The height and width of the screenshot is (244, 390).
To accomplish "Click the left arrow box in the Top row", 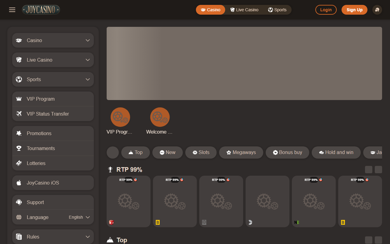I will point(369,240).
